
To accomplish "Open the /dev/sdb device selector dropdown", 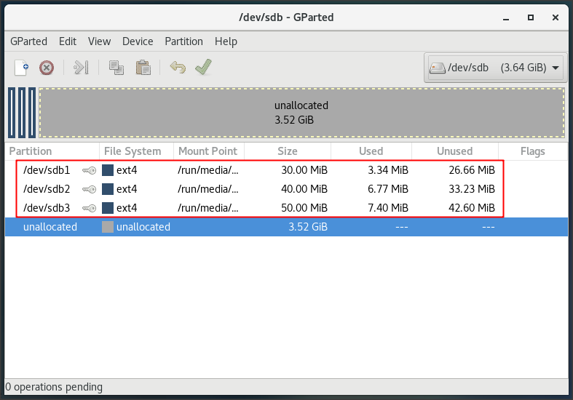I will tap(496, 68).
